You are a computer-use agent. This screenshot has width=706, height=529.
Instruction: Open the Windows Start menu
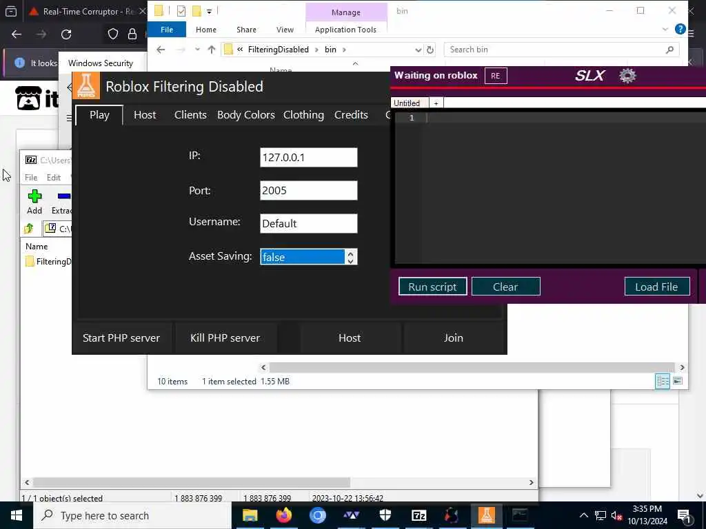pyautogui.click(x=17, y=515)
